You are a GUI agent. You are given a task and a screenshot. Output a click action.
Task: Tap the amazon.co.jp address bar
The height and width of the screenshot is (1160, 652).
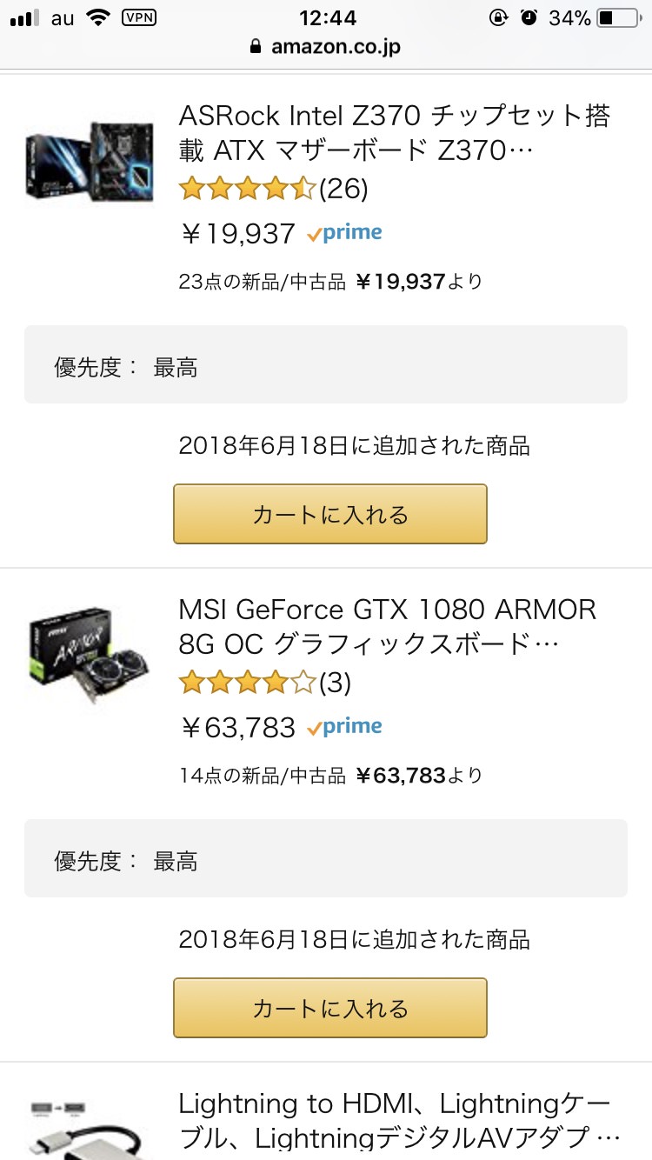click(326, 46)
